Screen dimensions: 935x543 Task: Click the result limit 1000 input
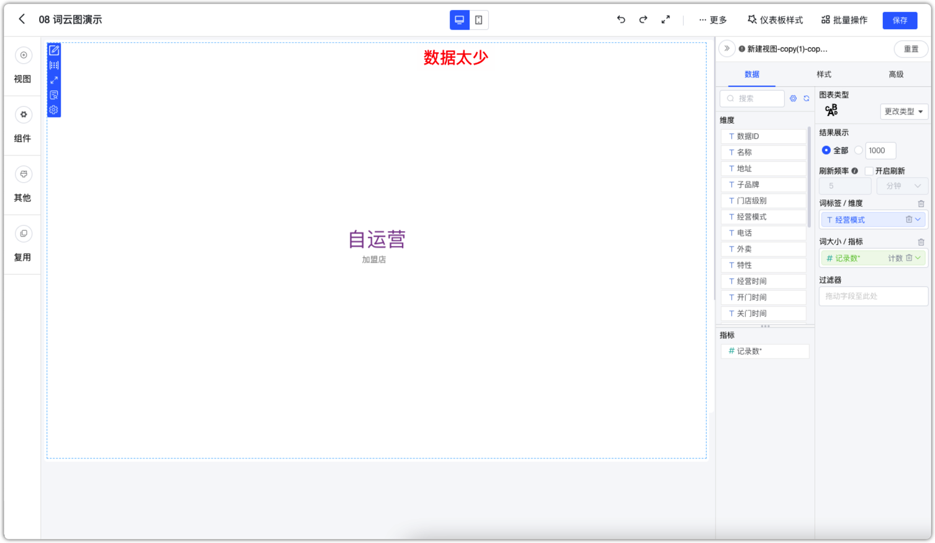coord(880,151)
